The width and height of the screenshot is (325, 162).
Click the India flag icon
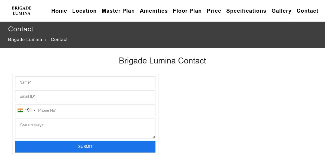20,110
